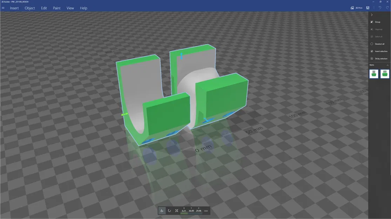Save the model with the save icon
Screen dimensions: 391x219
[x=368, y=8]
